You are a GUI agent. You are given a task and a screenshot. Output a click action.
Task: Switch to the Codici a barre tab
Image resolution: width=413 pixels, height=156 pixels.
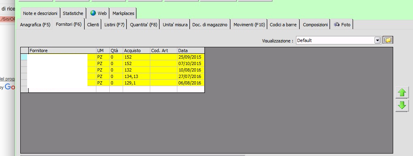(x=283, y=25)
